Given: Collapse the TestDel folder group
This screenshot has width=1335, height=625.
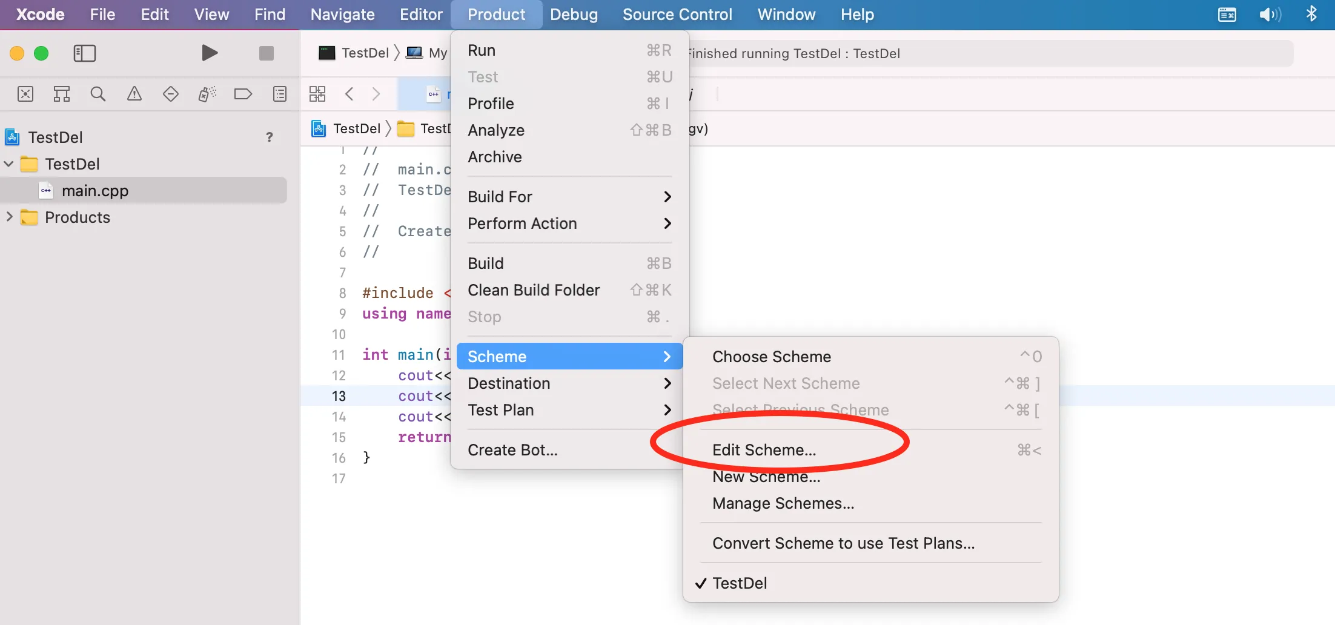Looking at the screenshot, I should pos(9,164).
